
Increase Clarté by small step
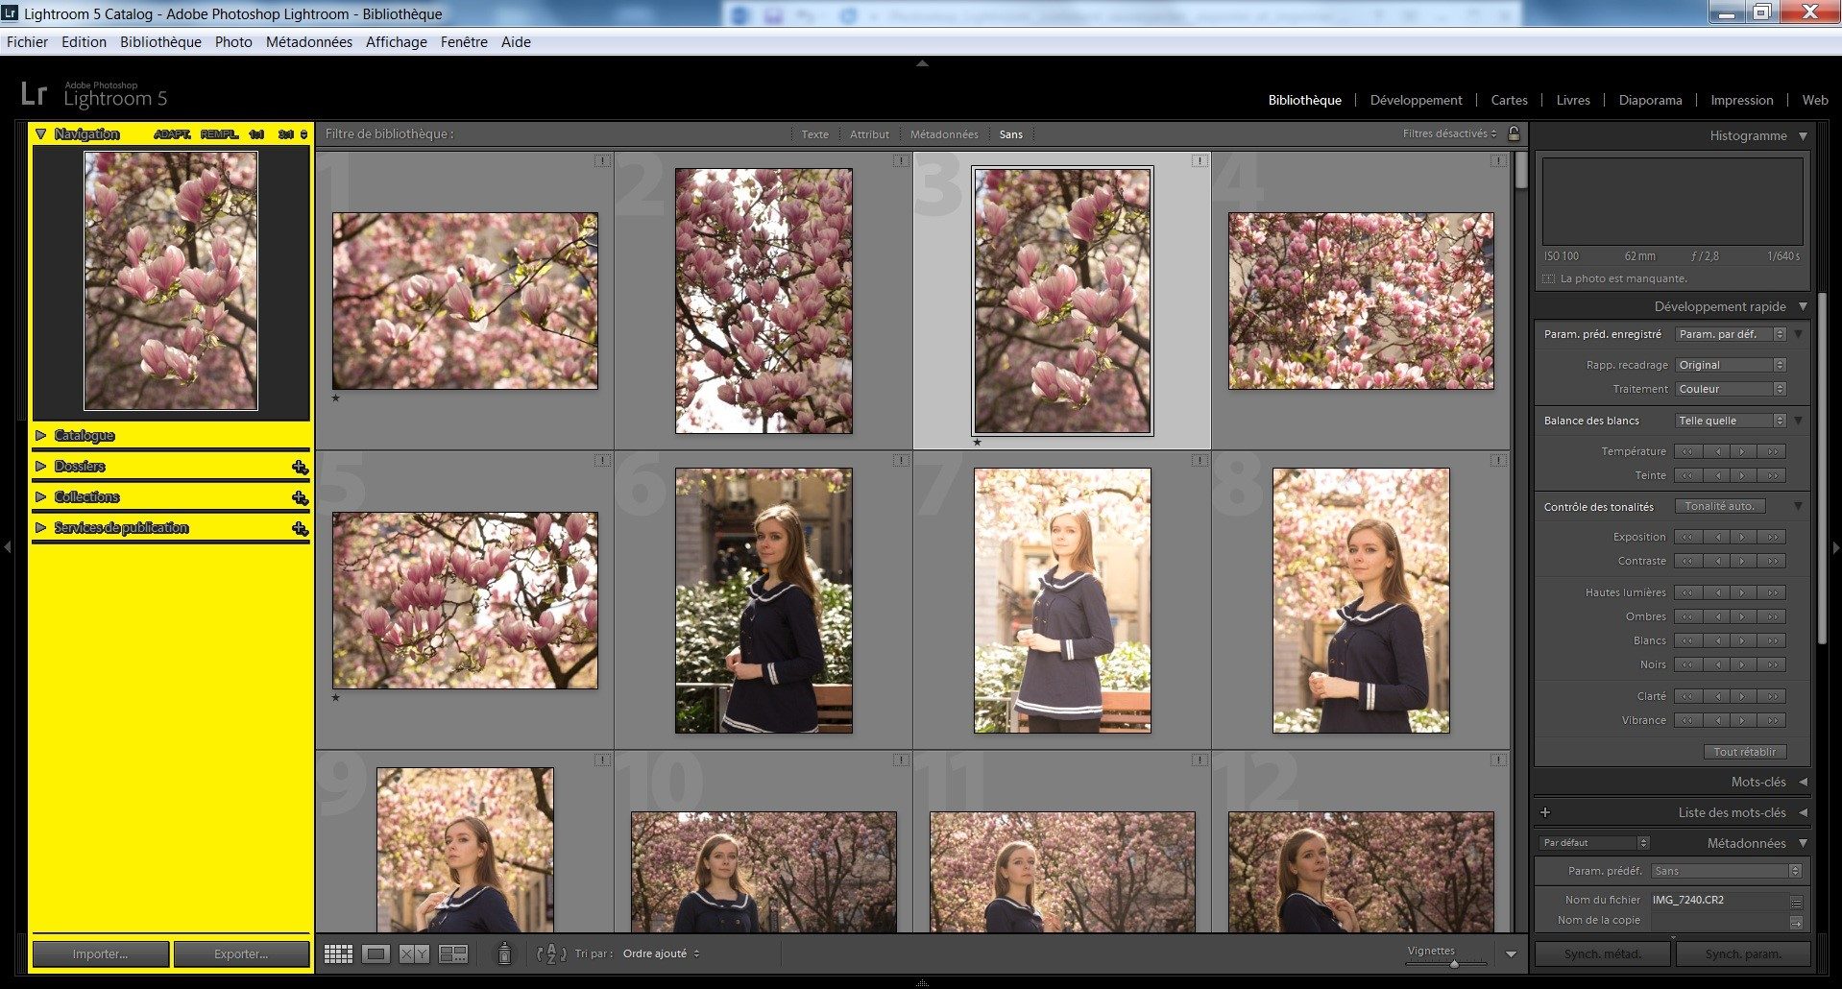click(1742, 696)
